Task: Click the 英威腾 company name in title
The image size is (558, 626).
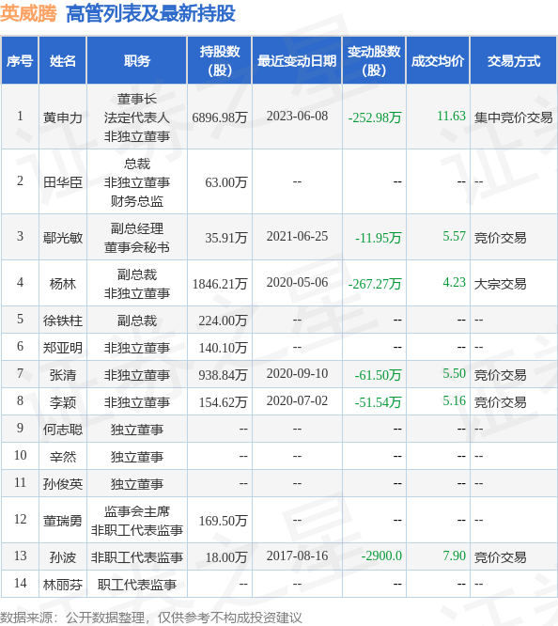Action: (x=28, y=13)
